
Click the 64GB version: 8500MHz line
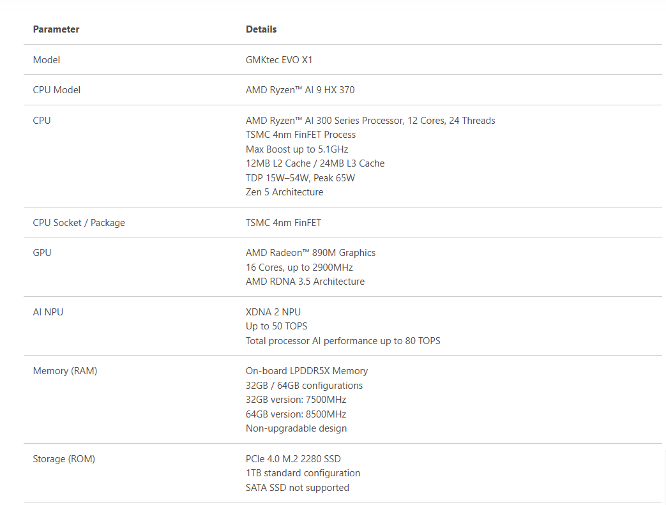(296, 414)
